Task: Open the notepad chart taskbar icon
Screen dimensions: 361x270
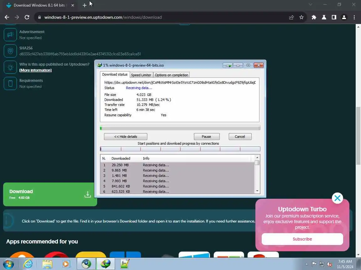Action: pyautogui.click(x=125, y=264)
